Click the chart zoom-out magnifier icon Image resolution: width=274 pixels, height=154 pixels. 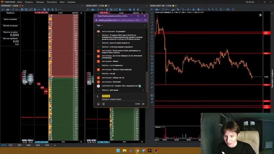213,9
